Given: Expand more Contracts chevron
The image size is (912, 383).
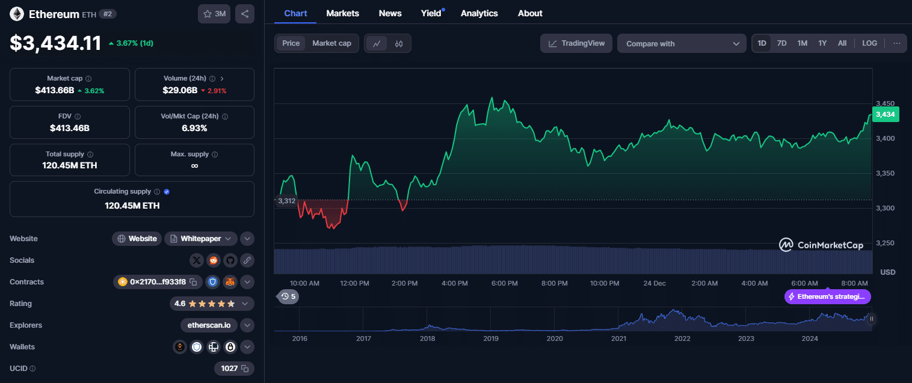Looking at the screenshot, I should tap(247, 282).
